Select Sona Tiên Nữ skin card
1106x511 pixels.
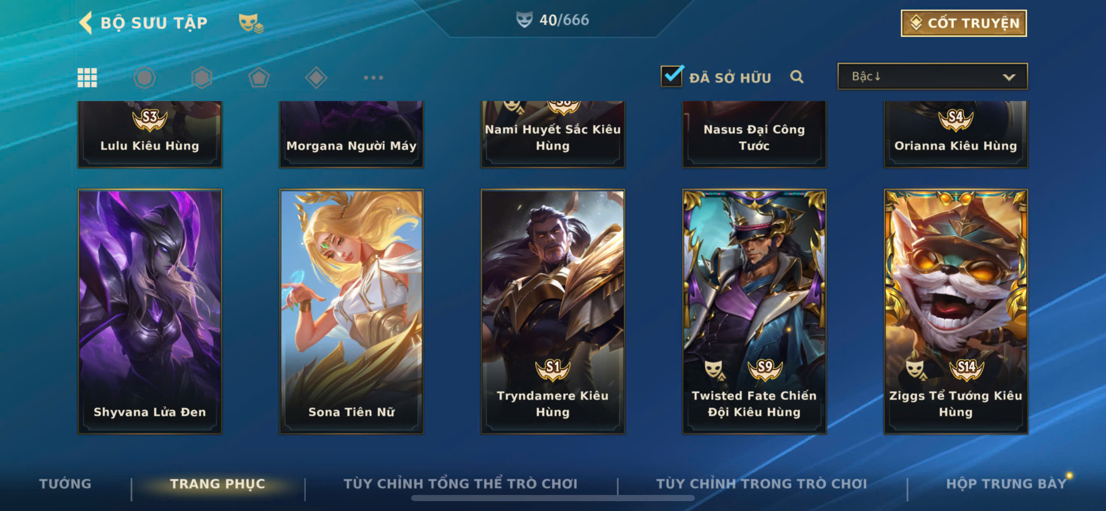tap(351, 312)
